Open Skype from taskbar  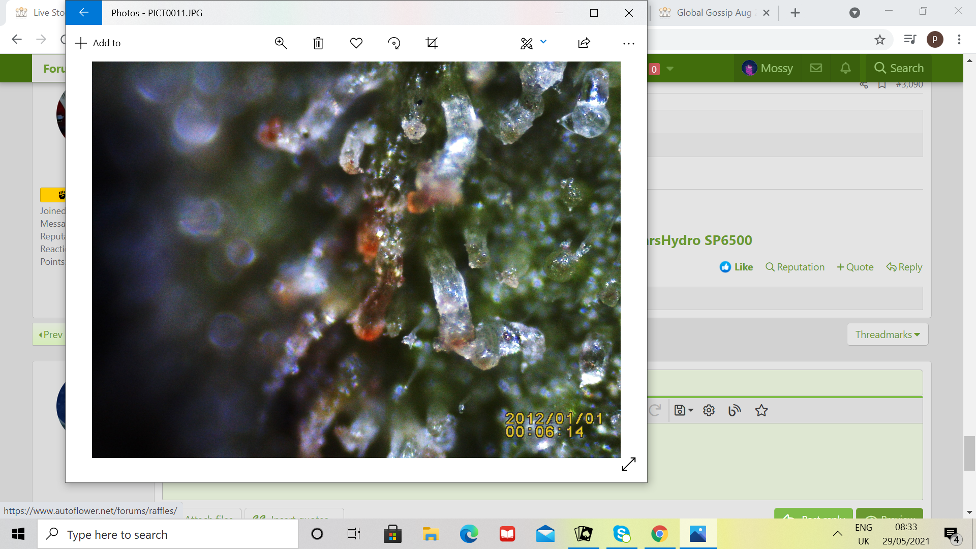pyautogui.click(x=621, y=534)
